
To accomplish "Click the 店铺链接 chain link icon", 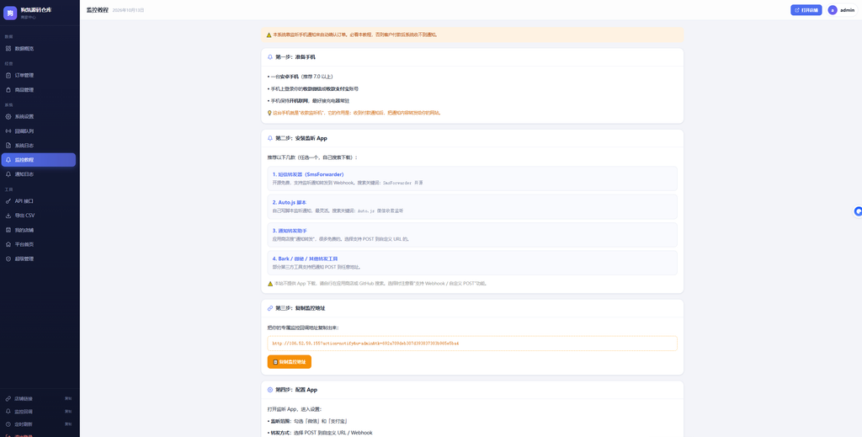I will [x=8, y=398].
